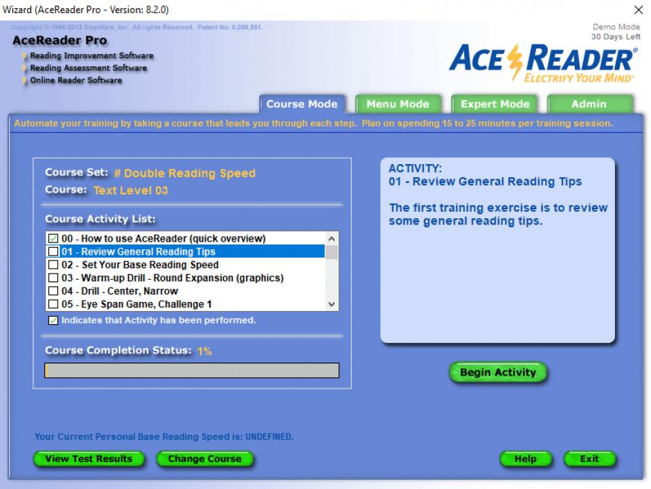The width and height of the screenshot is (651, 489).
Task: Click the activity list scroll-down arrow
Action: pos(331,304)
